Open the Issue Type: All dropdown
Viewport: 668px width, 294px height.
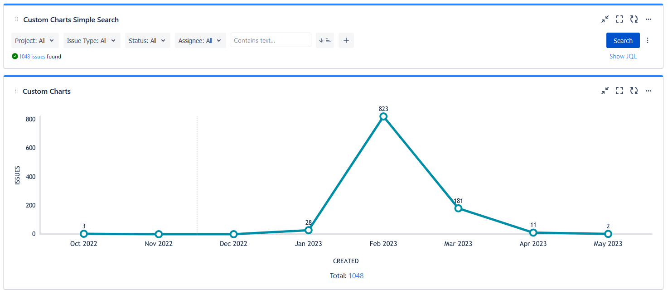(92, 40)
